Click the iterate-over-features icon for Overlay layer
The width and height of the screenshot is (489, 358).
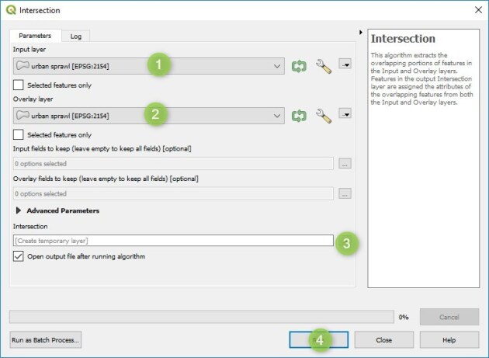click(299, 116)
